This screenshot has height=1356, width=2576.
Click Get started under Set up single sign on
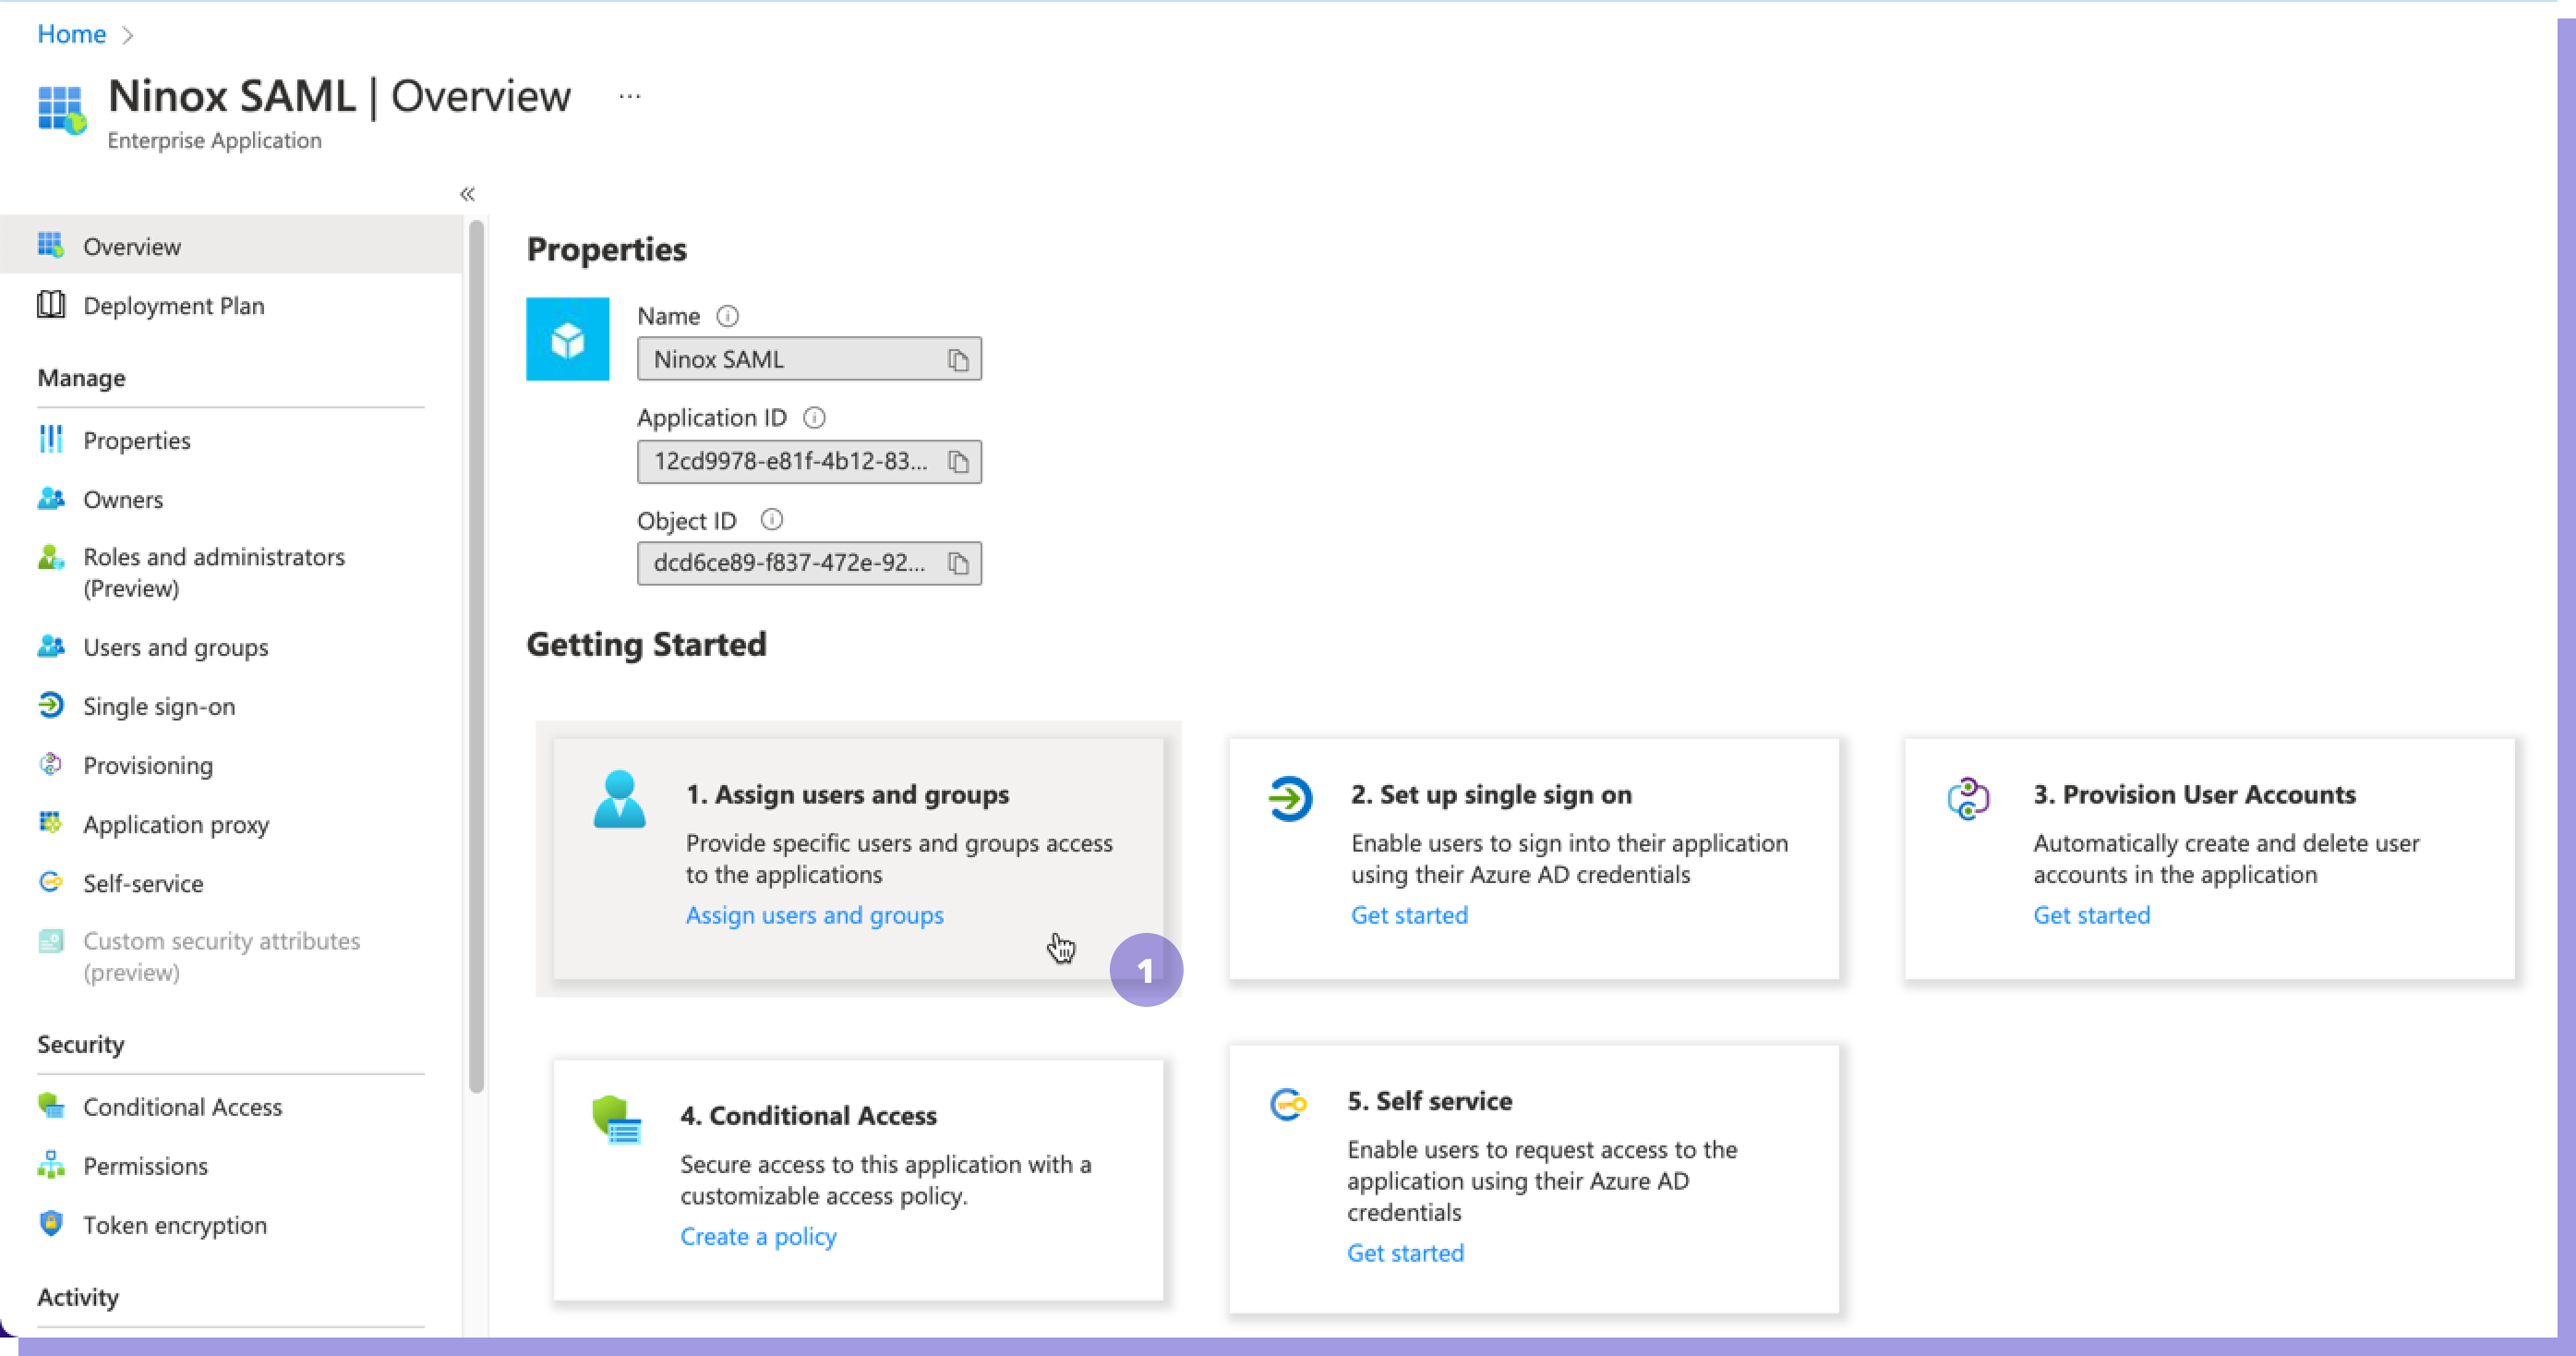click(1409, 914)
